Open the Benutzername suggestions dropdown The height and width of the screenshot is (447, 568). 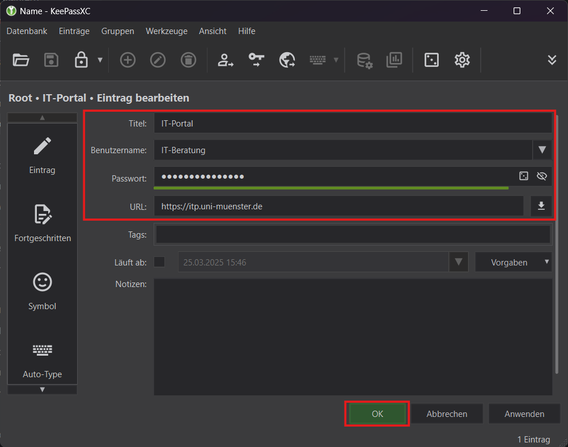542,150
